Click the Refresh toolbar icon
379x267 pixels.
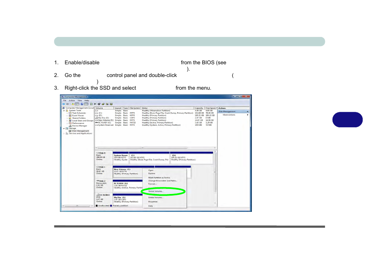click(x=91, y=104)
